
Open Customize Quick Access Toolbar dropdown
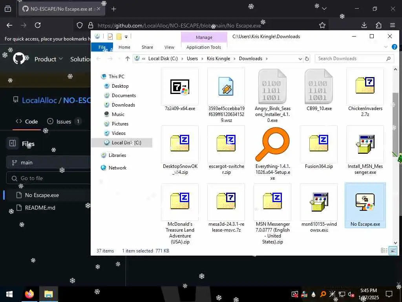(x=126, y=37)
